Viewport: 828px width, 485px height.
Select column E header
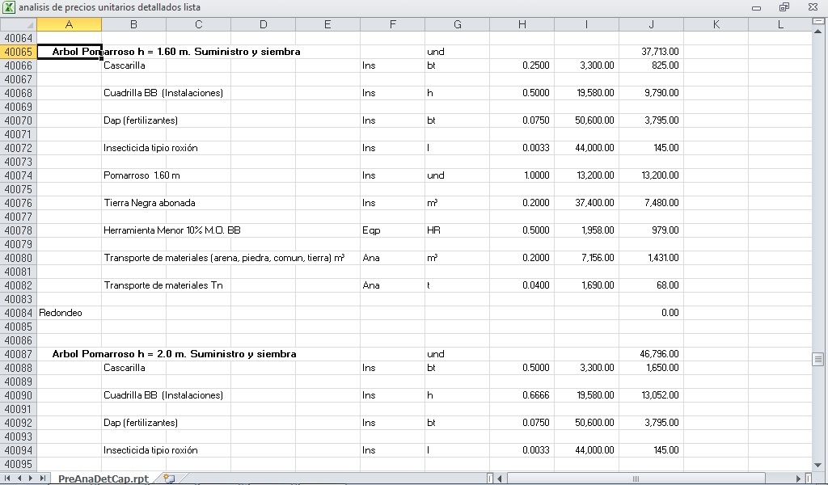coord(328,24)
